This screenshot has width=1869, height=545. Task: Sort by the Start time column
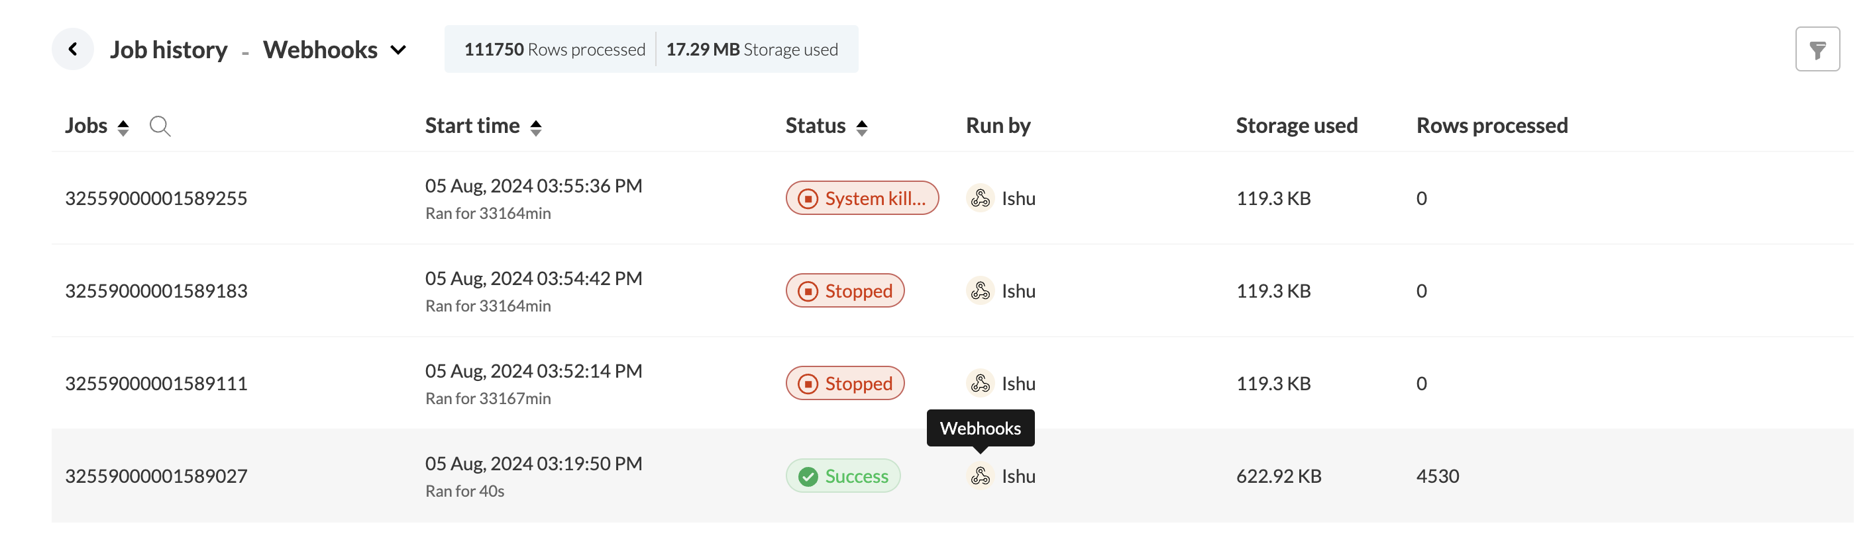click(x=535, y=128)
